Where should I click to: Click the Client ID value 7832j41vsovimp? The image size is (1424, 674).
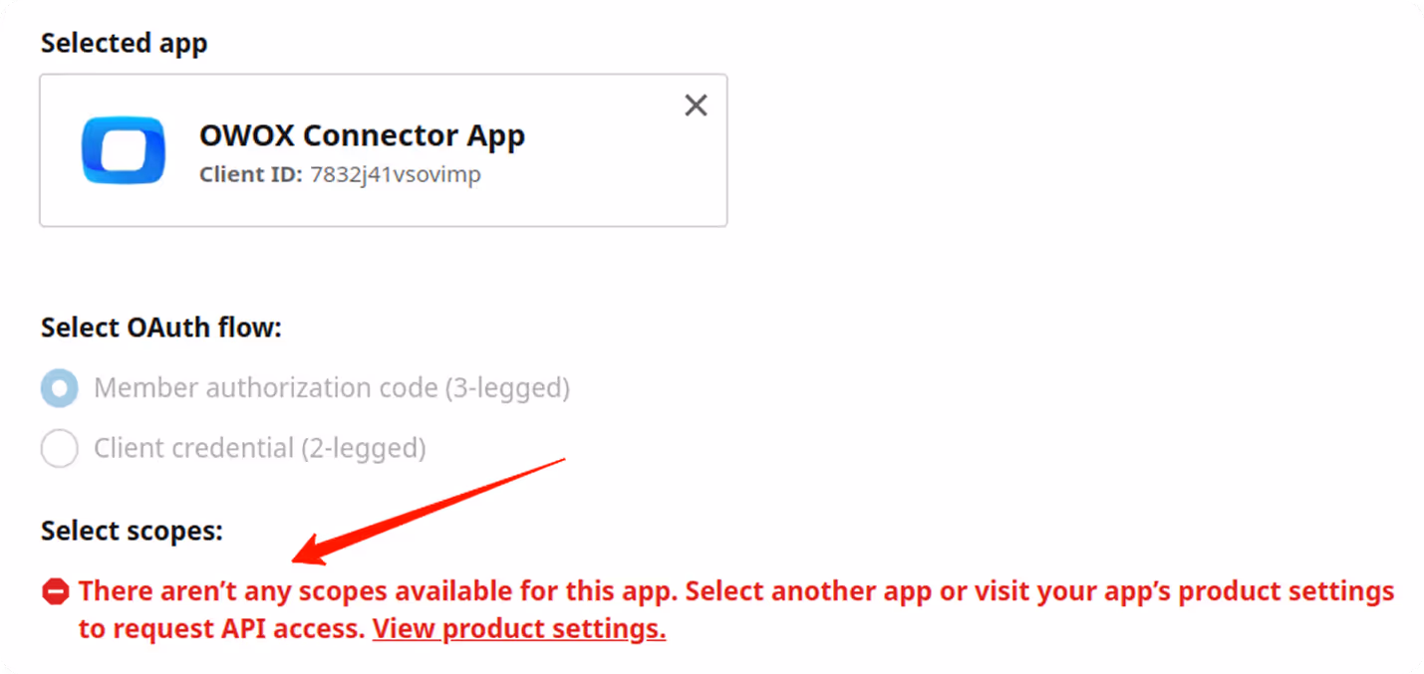[x=395, y=174]
